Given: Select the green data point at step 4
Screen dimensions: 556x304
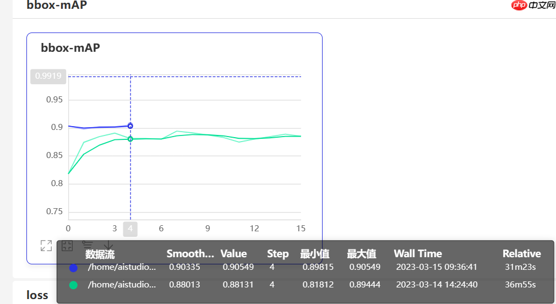Looking at the screenshot, I should tap(130, 139).
